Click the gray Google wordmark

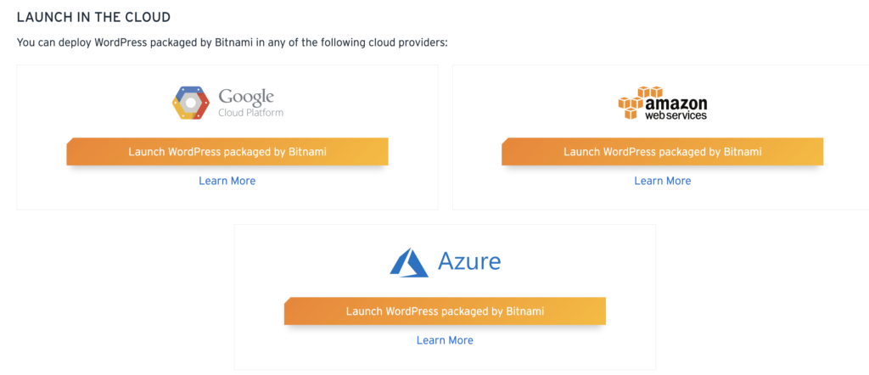(246, 97)
